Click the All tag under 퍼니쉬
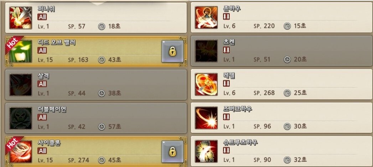 tap(42, 17)
